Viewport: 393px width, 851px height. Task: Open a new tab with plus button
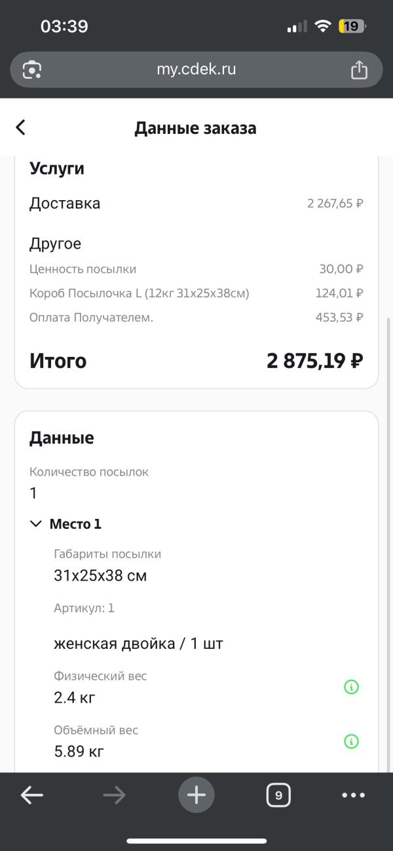pyautogui.click(x=196, y=795)
